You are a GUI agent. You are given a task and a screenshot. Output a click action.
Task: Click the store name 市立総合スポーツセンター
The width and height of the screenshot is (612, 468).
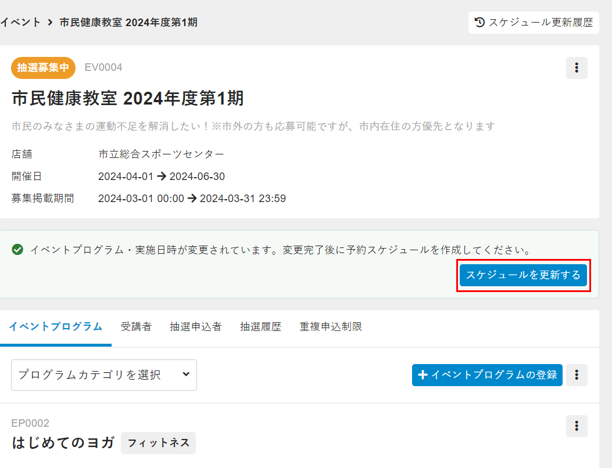(161, 154)
